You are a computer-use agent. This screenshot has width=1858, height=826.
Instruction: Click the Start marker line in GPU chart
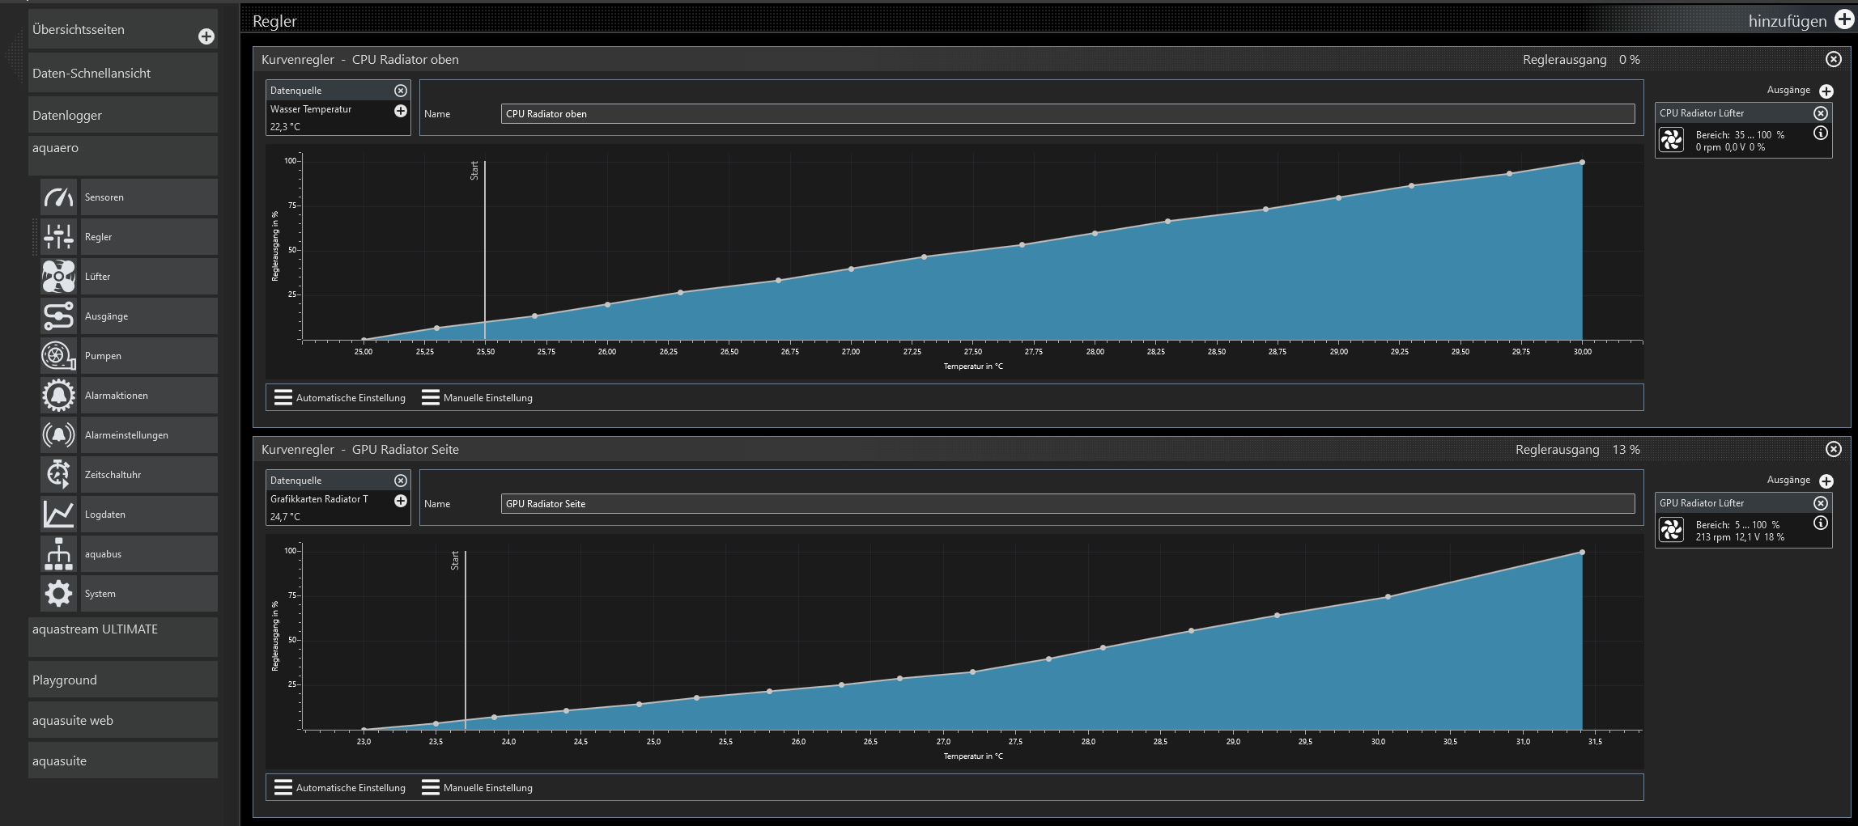click(x=466, y=641)
